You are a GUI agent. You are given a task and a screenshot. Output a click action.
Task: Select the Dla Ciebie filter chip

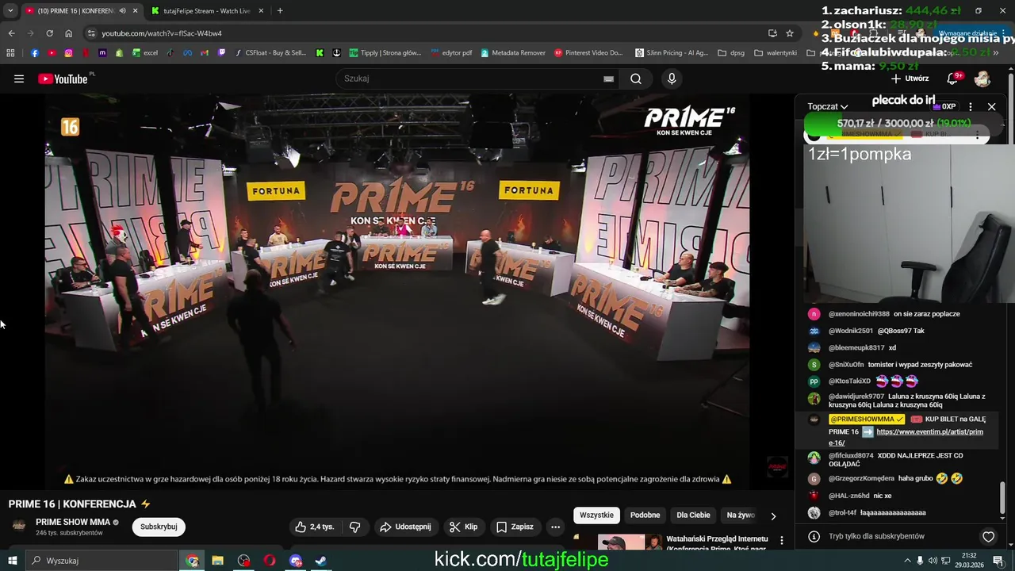tap(693, 515)
